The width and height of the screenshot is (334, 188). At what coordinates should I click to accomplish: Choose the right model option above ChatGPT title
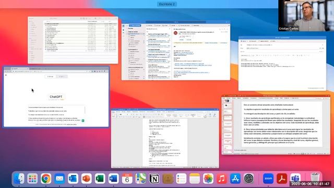click(62, 77)
